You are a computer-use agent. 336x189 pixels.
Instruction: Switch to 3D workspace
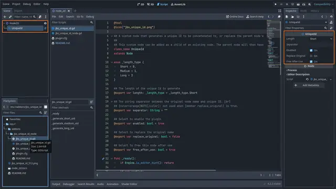click(151, 4)
